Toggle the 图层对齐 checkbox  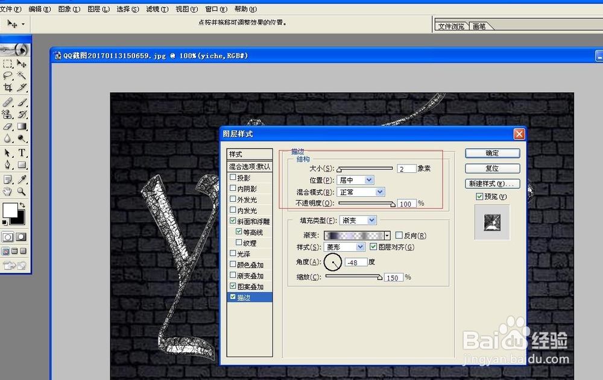point(373,246)
